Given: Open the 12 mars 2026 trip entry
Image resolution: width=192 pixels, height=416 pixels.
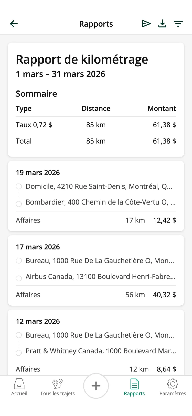Looking at the screenshot, I should click(x=96, y=342).
